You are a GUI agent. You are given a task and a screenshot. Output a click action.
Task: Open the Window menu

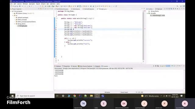click(53, 4)
